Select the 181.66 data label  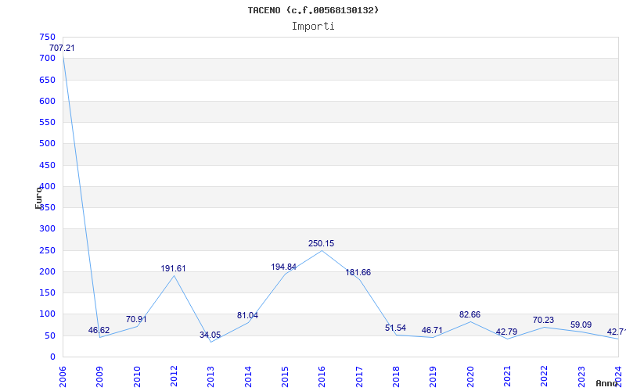[x=358, y=272]
